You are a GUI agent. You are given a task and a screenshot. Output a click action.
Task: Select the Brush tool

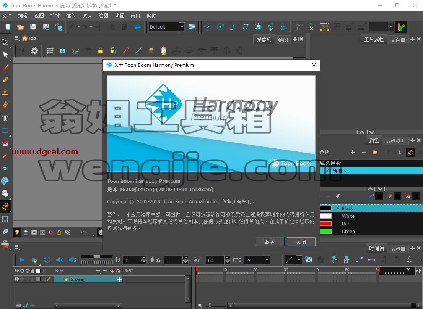5,67
